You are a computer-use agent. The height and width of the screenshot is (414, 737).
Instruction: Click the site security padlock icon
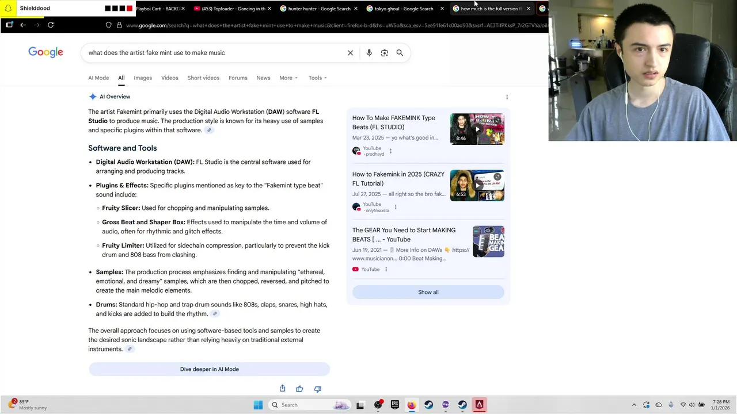tap(119, 25)
